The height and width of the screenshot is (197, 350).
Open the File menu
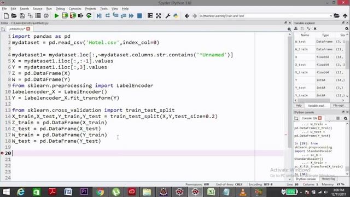[x=4, y=9]
